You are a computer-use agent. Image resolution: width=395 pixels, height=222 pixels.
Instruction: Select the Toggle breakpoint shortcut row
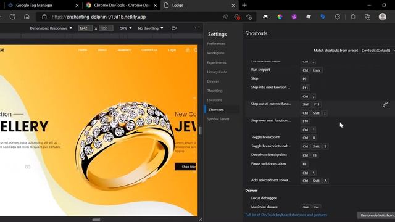[x=320, y=138]
